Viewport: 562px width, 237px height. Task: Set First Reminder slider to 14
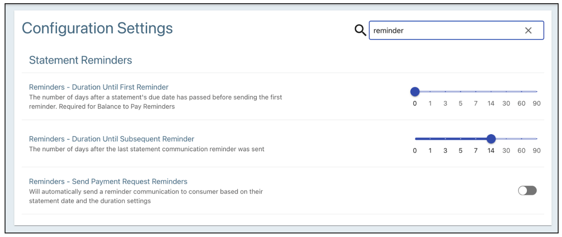[491, 92]
